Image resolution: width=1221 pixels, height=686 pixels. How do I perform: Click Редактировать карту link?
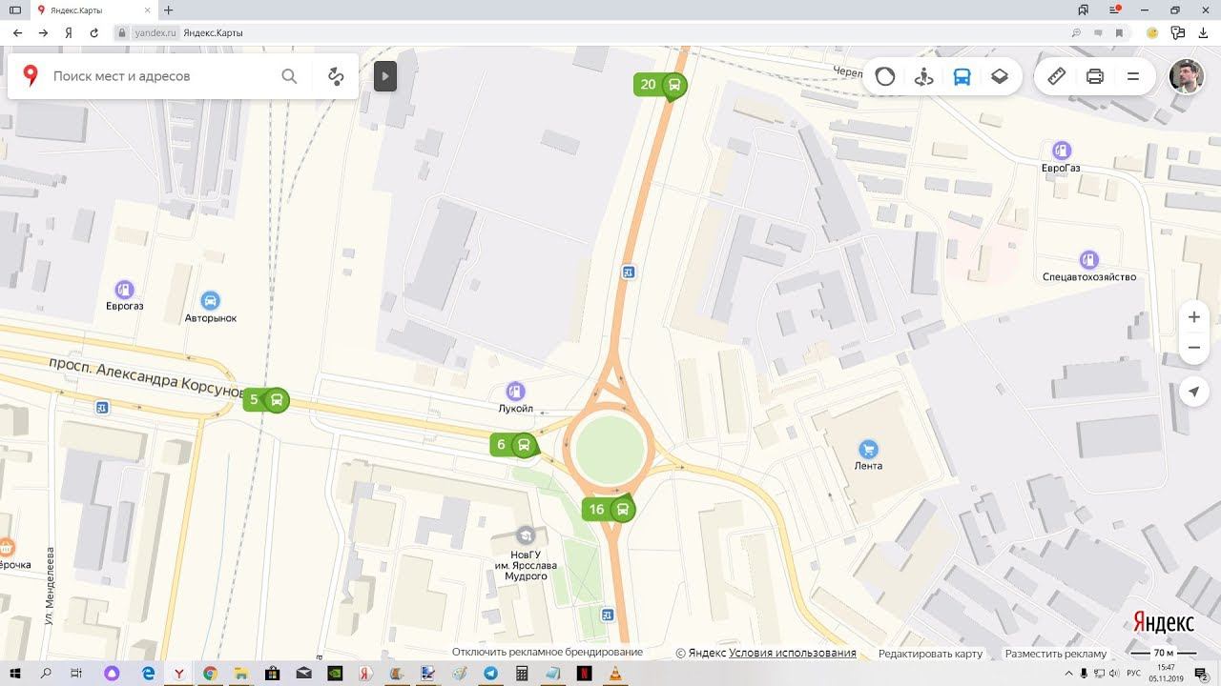[930, 654]
